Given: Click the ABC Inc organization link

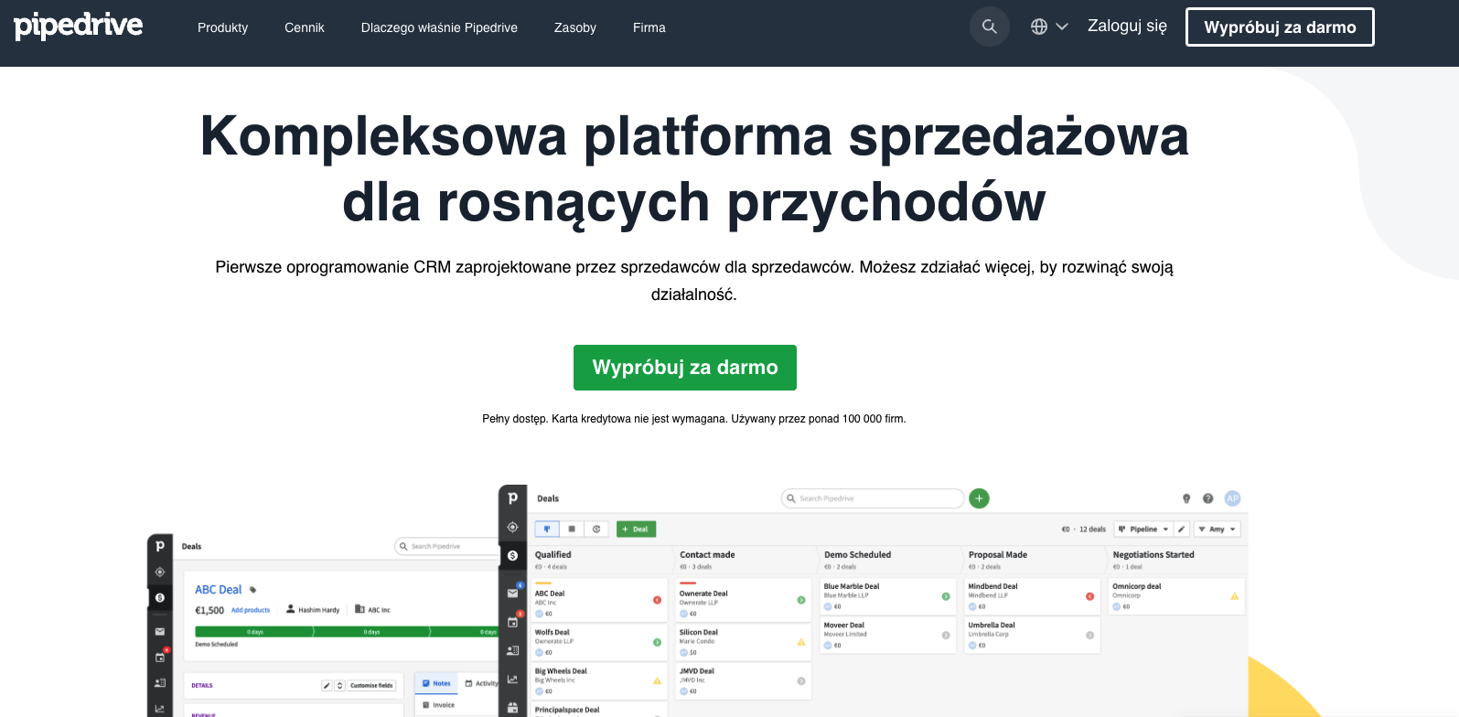Looking at the screenshot, I should click(x=372, y=609).
